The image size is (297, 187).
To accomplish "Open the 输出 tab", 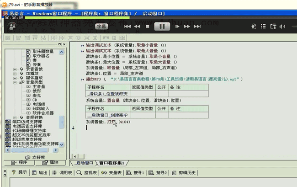I will coord(40,173).
